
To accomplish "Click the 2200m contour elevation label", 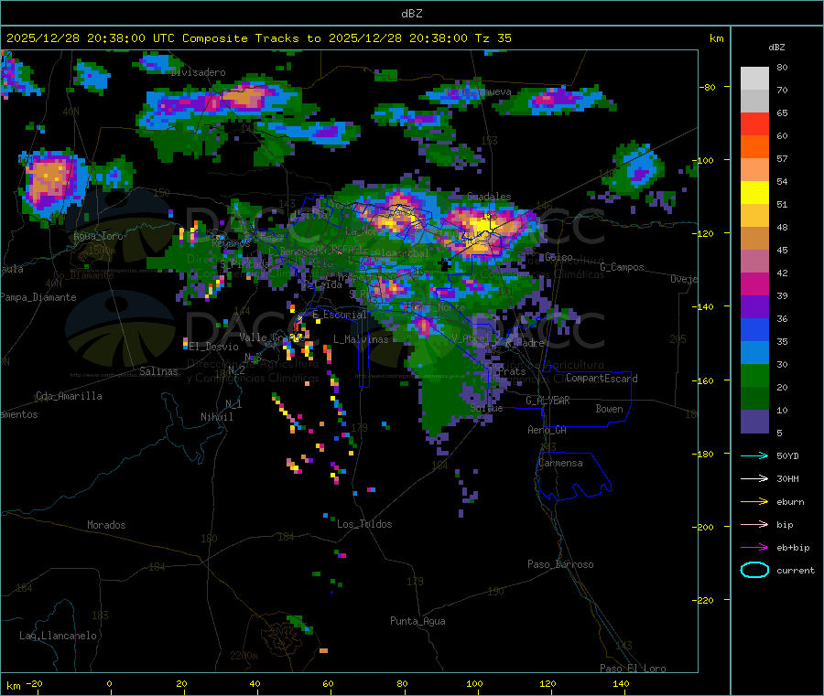I will coord(244,656).
